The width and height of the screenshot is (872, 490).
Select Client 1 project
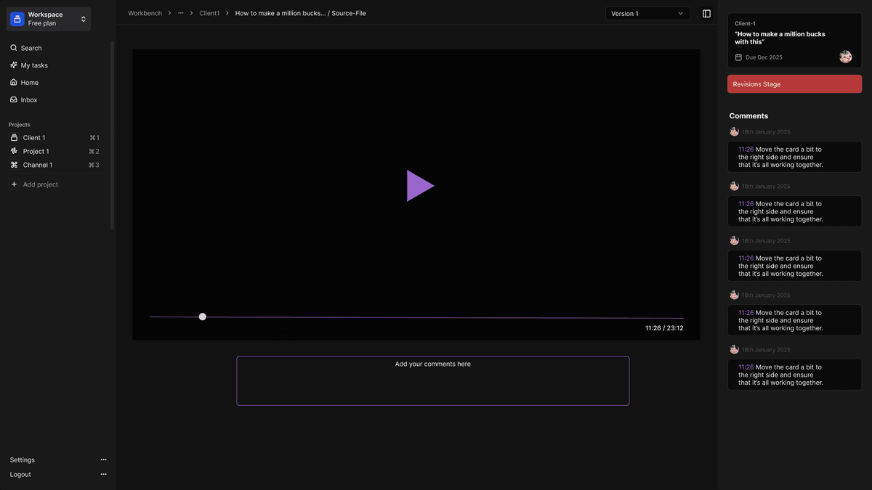click(33, 138)
